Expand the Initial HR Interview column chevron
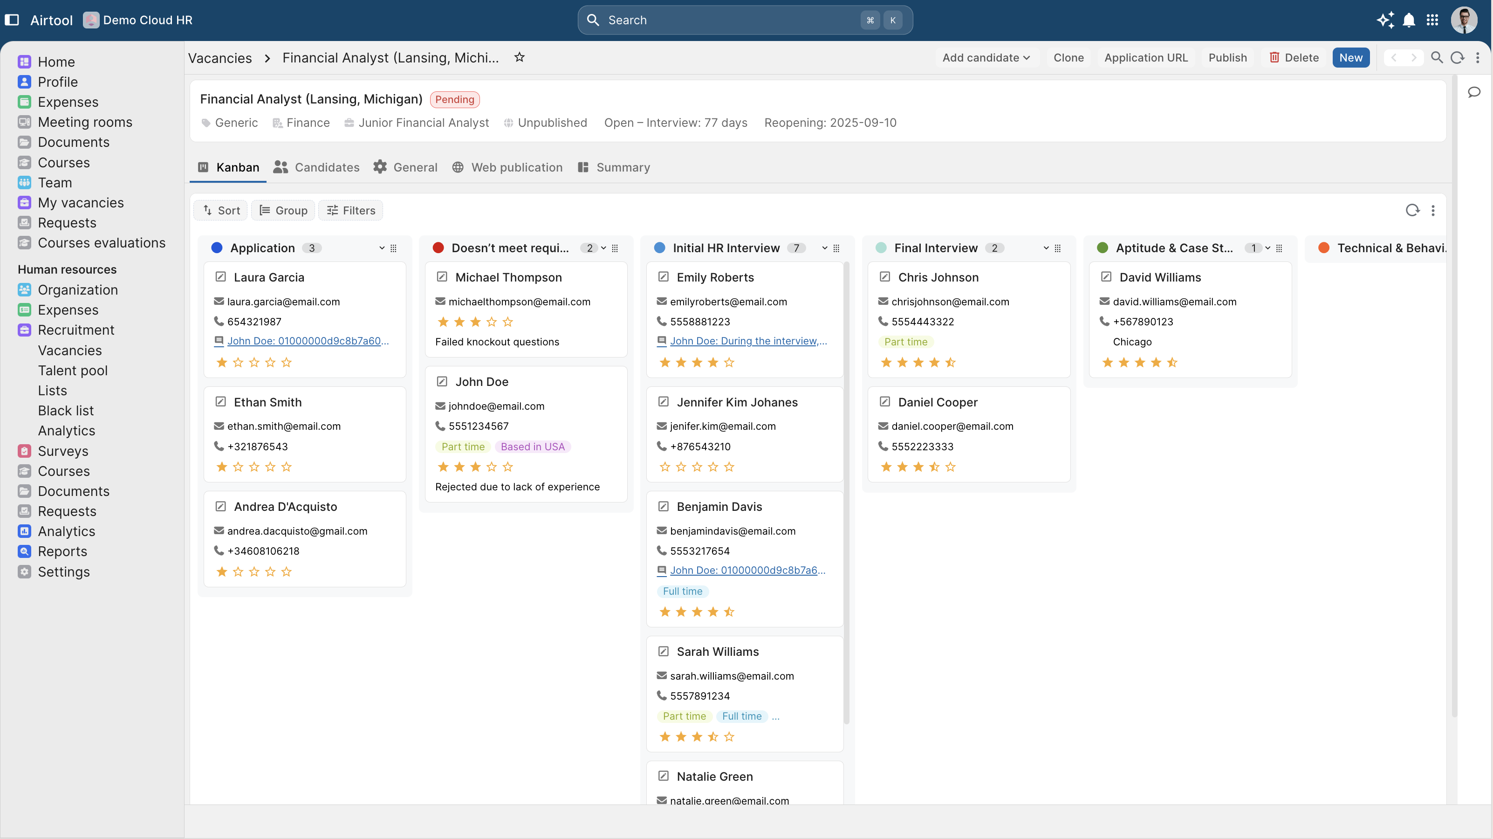The image size is (1493, 839). [x=825, y=248]
